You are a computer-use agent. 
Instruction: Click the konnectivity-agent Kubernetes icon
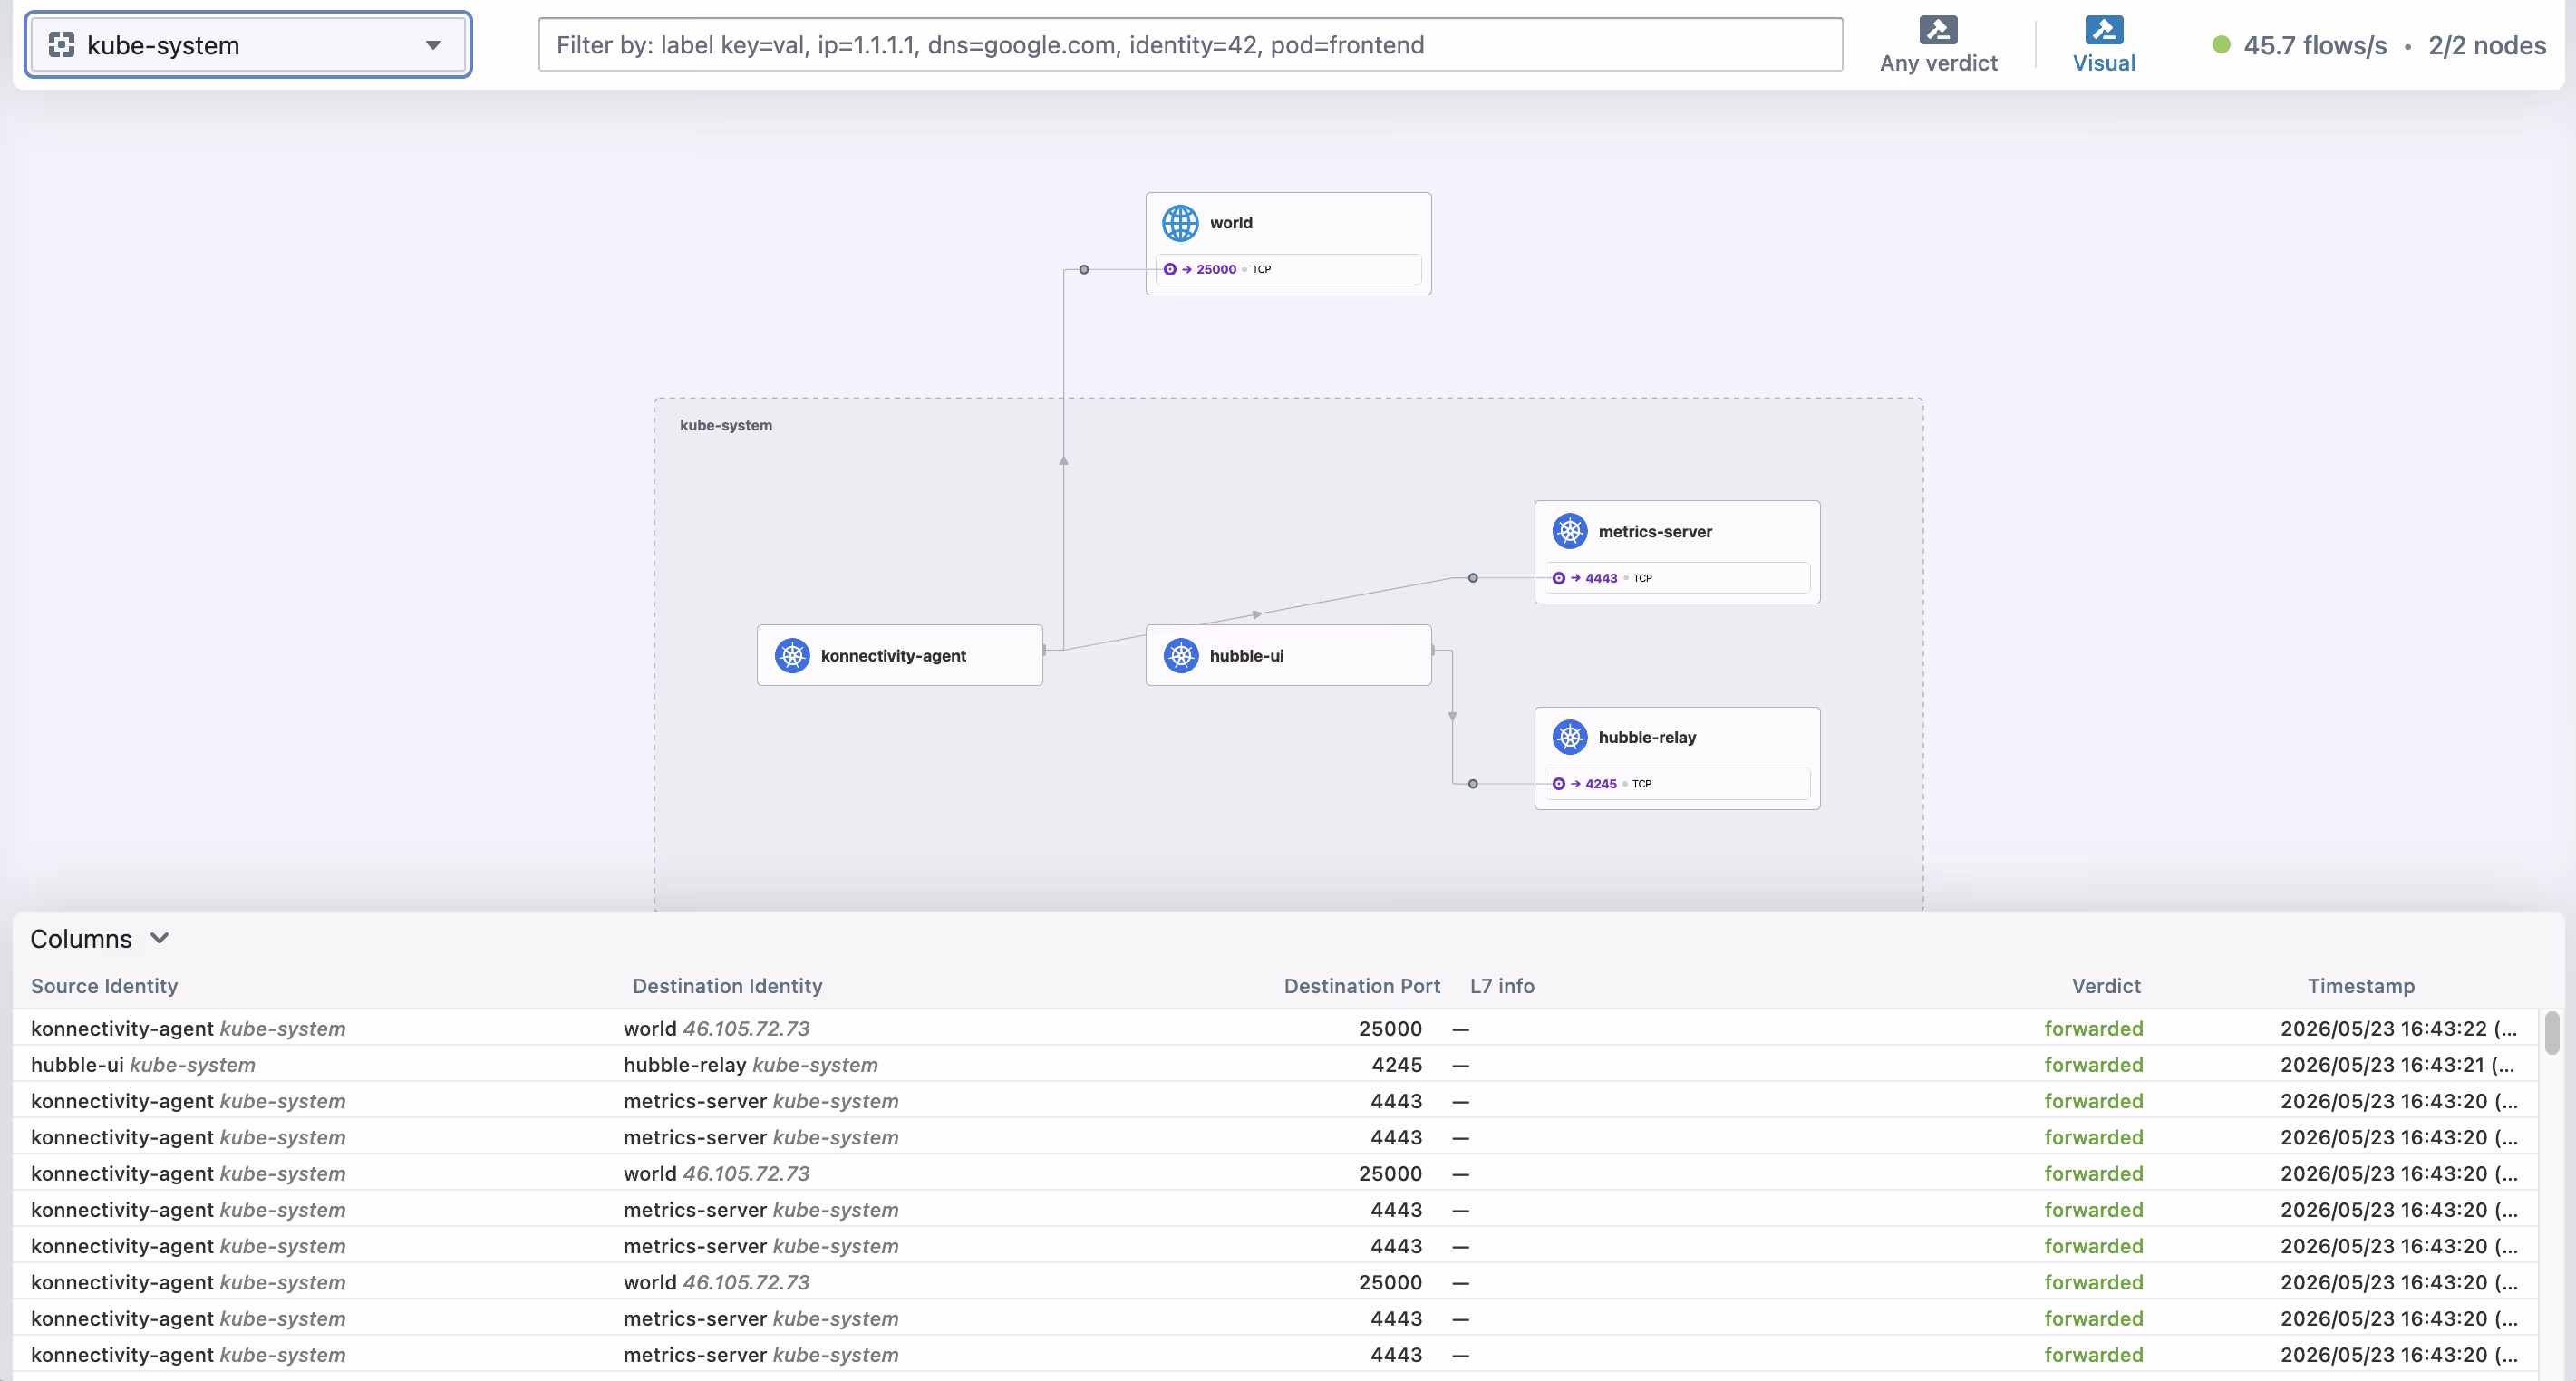point(792,656)
